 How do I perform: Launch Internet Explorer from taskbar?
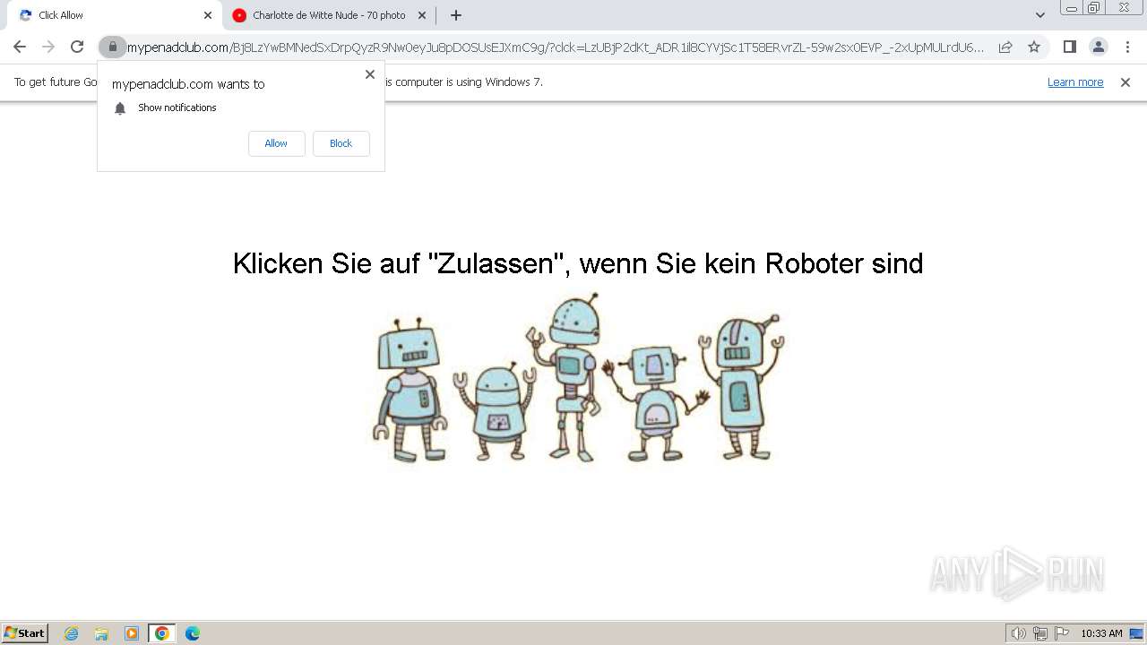tap(72, 633)
